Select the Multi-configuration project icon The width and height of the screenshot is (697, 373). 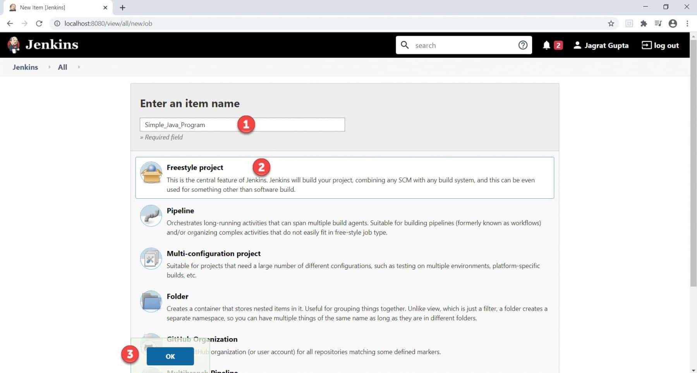(x=151, y=259)
